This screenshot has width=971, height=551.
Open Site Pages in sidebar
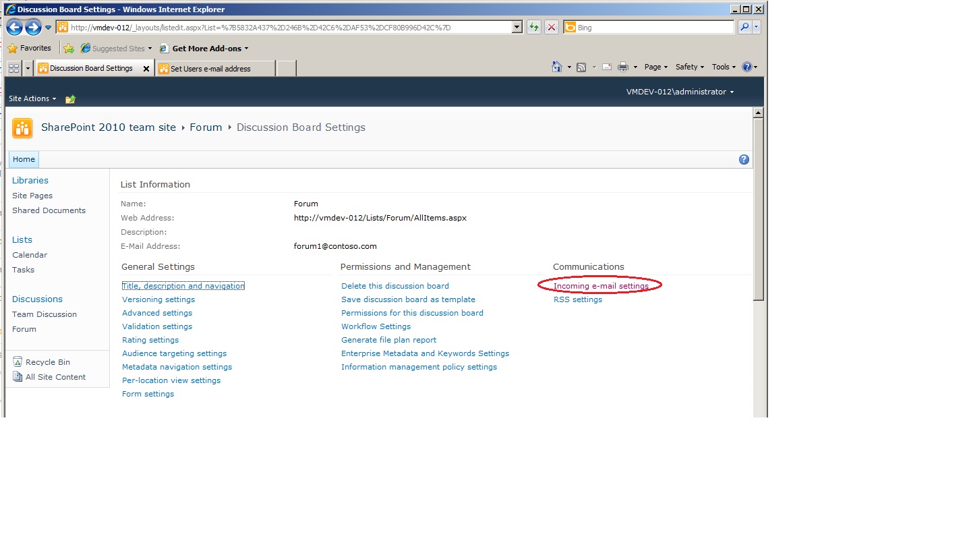point(32,196)
